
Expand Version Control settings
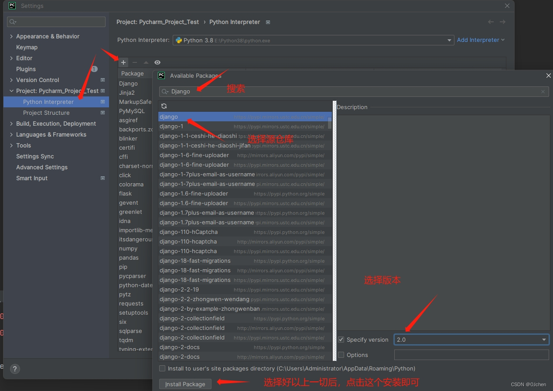pos(11,80)
